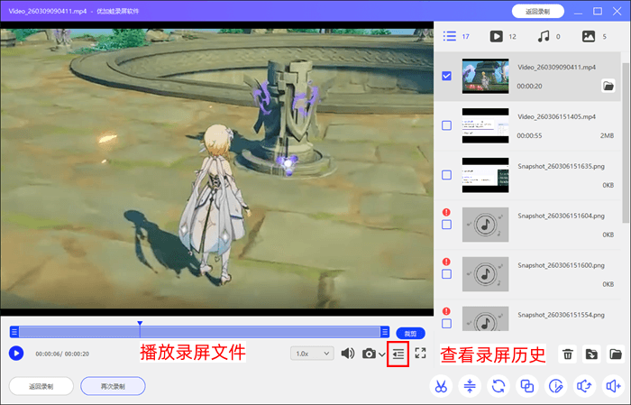Click the 2MB file size text
631x405 pixels.
[x=608, y=135]
